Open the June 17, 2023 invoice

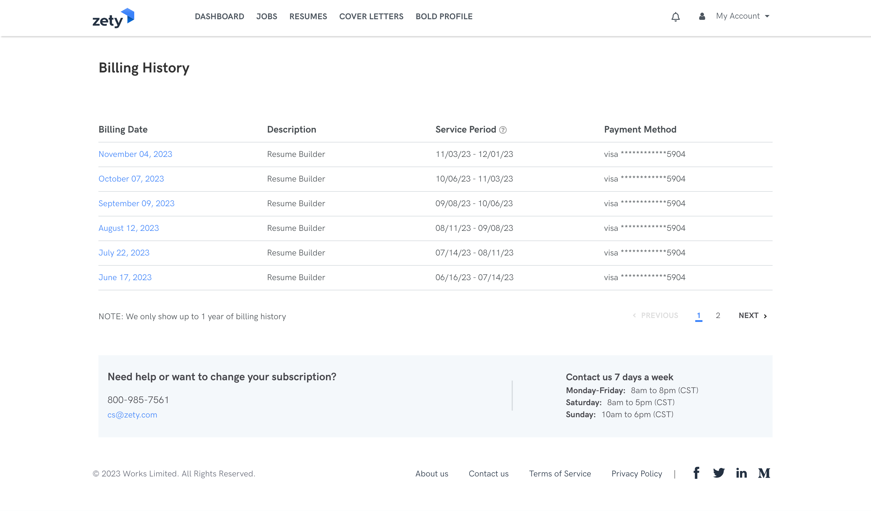[125, 277]
